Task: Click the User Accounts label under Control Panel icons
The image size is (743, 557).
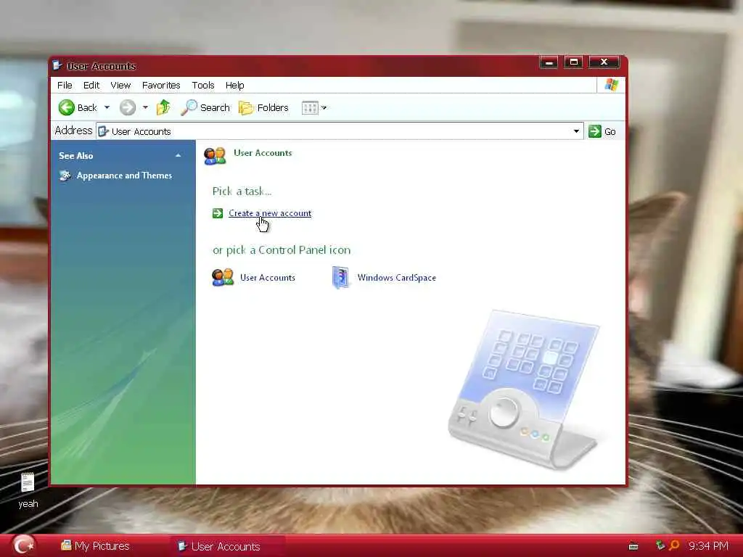Action: pos(267,278)
